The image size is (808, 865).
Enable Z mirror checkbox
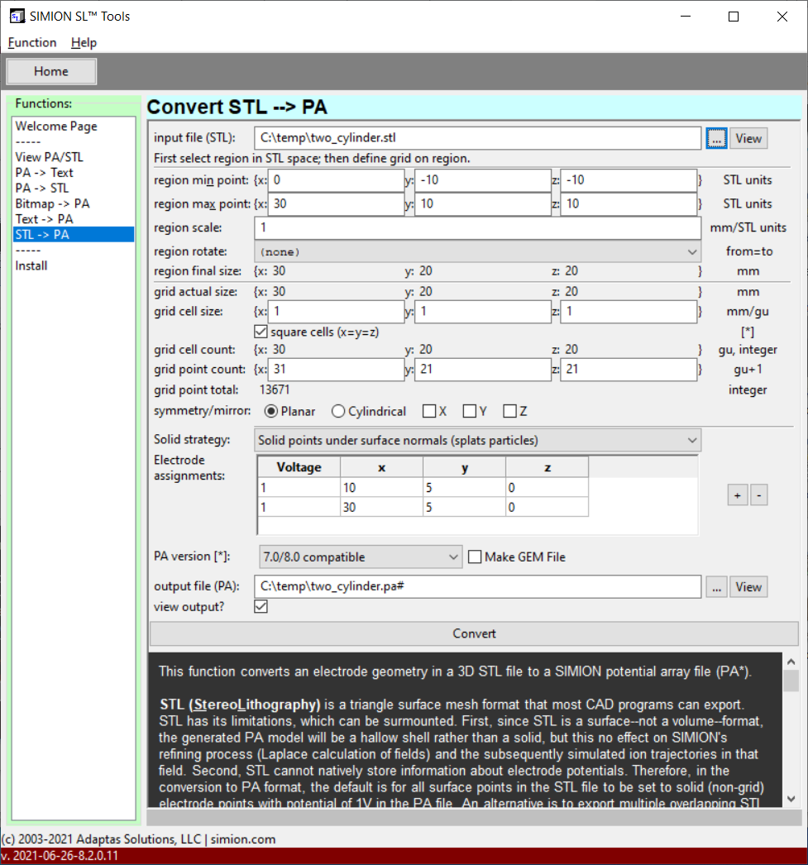pos(509,411)
